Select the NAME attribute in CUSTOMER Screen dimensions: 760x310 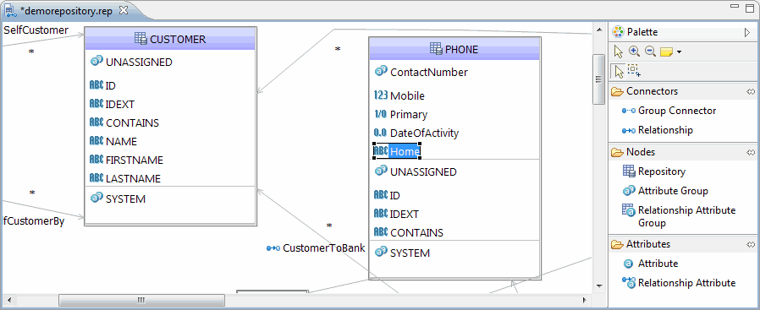click(113, 141)
